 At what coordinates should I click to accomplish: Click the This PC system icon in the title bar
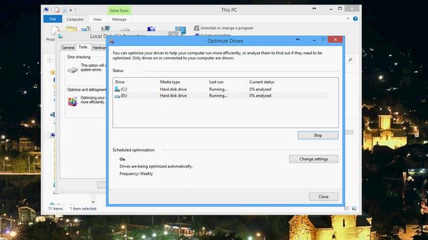46,10
